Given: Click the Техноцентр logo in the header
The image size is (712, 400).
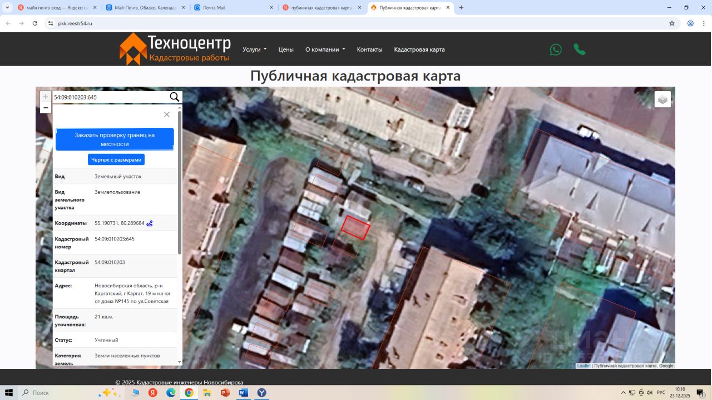Looking at the screenshot, I should point(175,49).
